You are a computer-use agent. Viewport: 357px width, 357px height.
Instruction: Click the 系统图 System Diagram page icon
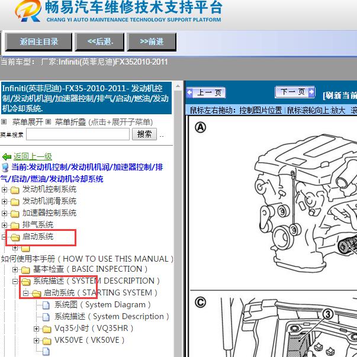click(x=46, y=305)
